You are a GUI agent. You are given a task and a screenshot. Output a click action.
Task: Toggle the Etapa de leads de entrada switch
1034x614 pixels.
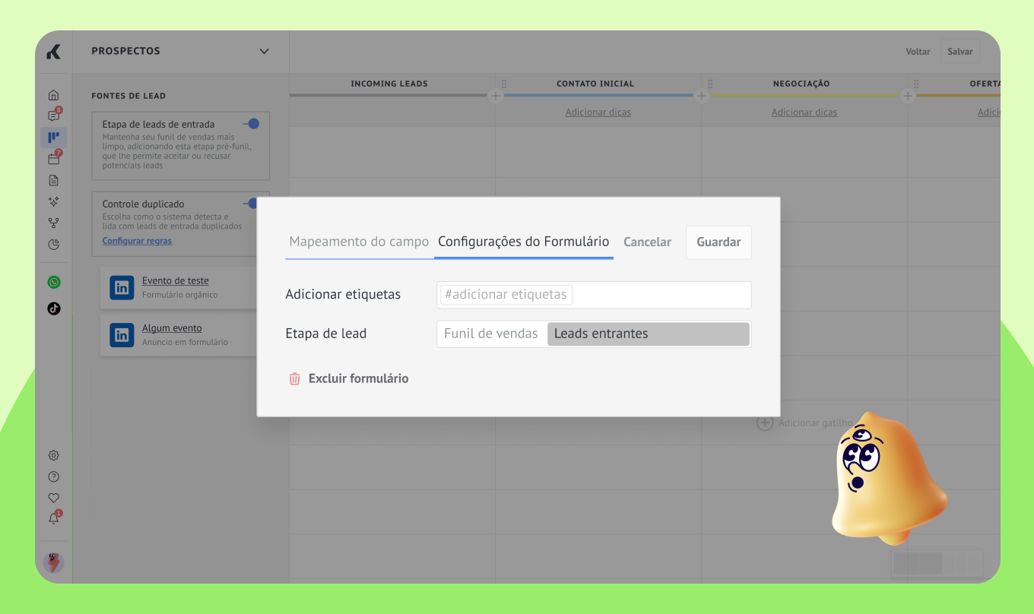pos(250,124)
